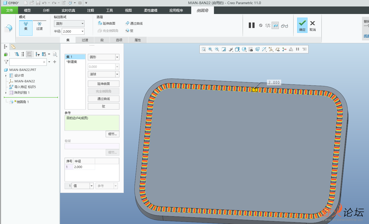Viewport: 369px width, 224px height.
Task: Open the view manager icon
Action: [x=244, y=49]
